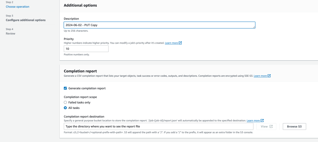Go back to Choose operation step

[x=17, y=6]
